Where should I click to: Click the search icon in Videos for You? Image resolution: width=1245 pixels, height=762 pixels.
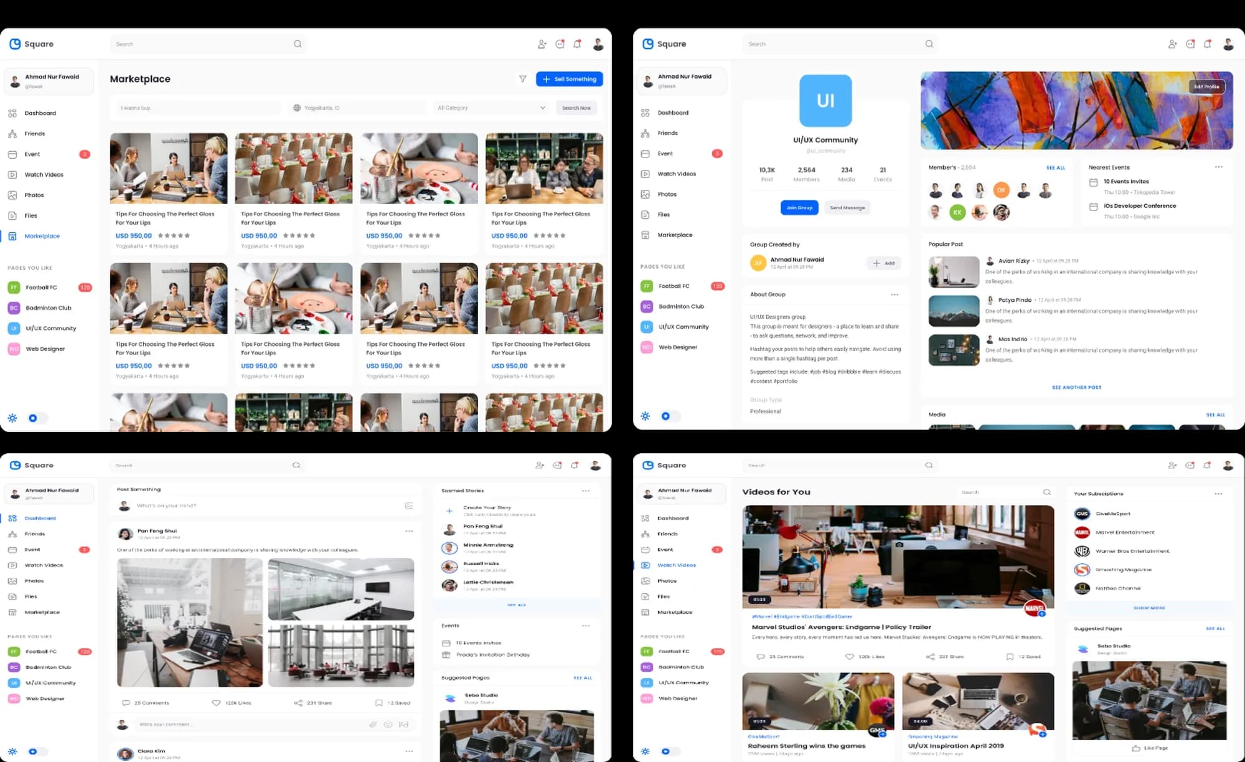(1046, 492)
